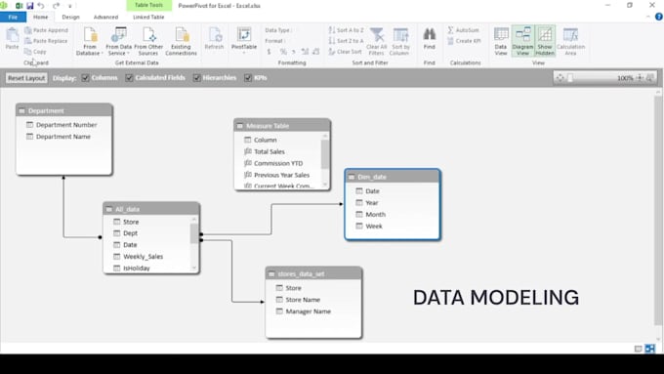Click the zoom slider handle
664x374 pixels.
tap(570, 78)
